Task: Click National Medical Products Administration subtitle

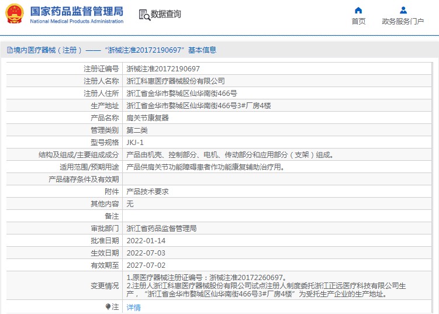Action: [77, 21]
